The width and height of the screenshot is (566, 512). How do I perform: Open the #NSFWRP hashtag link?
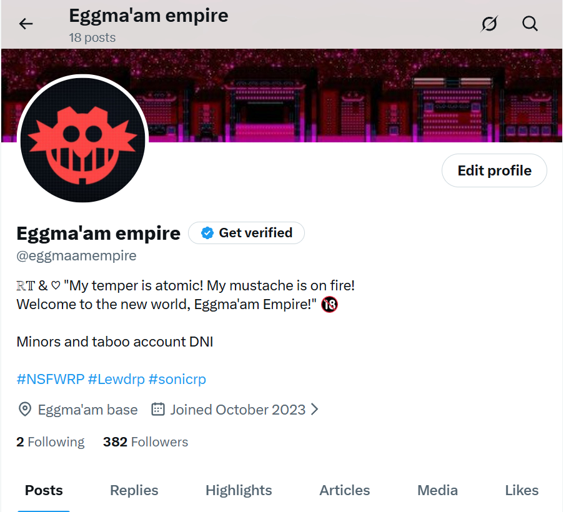coord(51,379)
